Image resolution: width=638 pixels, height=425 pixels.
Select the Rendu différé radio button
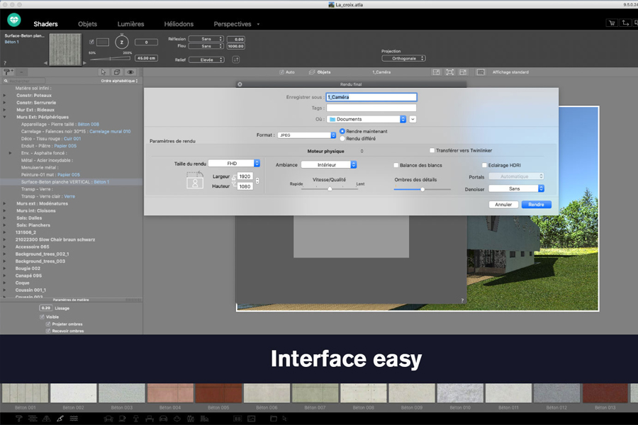pyautogui.click(x=342, y=138)
